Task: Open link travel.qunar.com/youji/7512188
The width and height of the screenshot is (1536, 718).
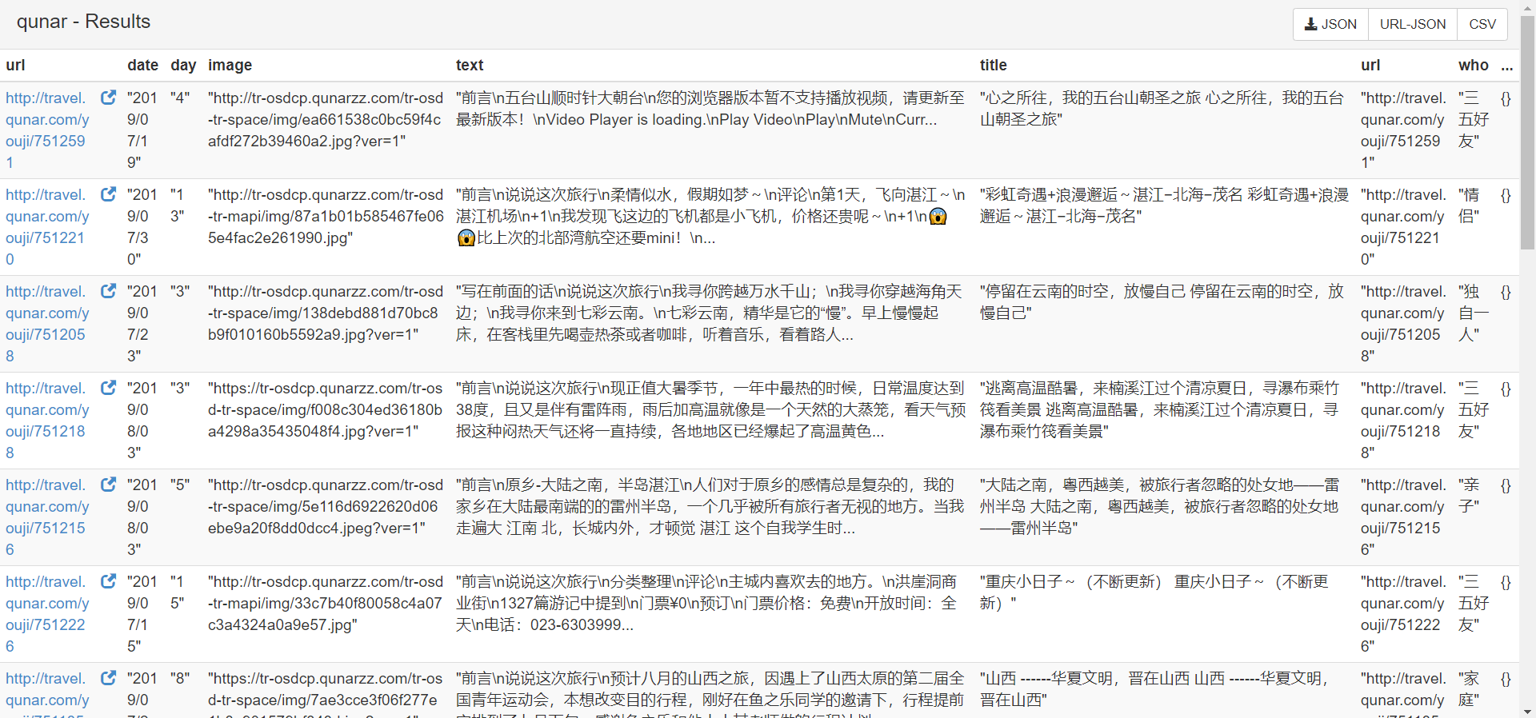Action: [x=47, y=421]
